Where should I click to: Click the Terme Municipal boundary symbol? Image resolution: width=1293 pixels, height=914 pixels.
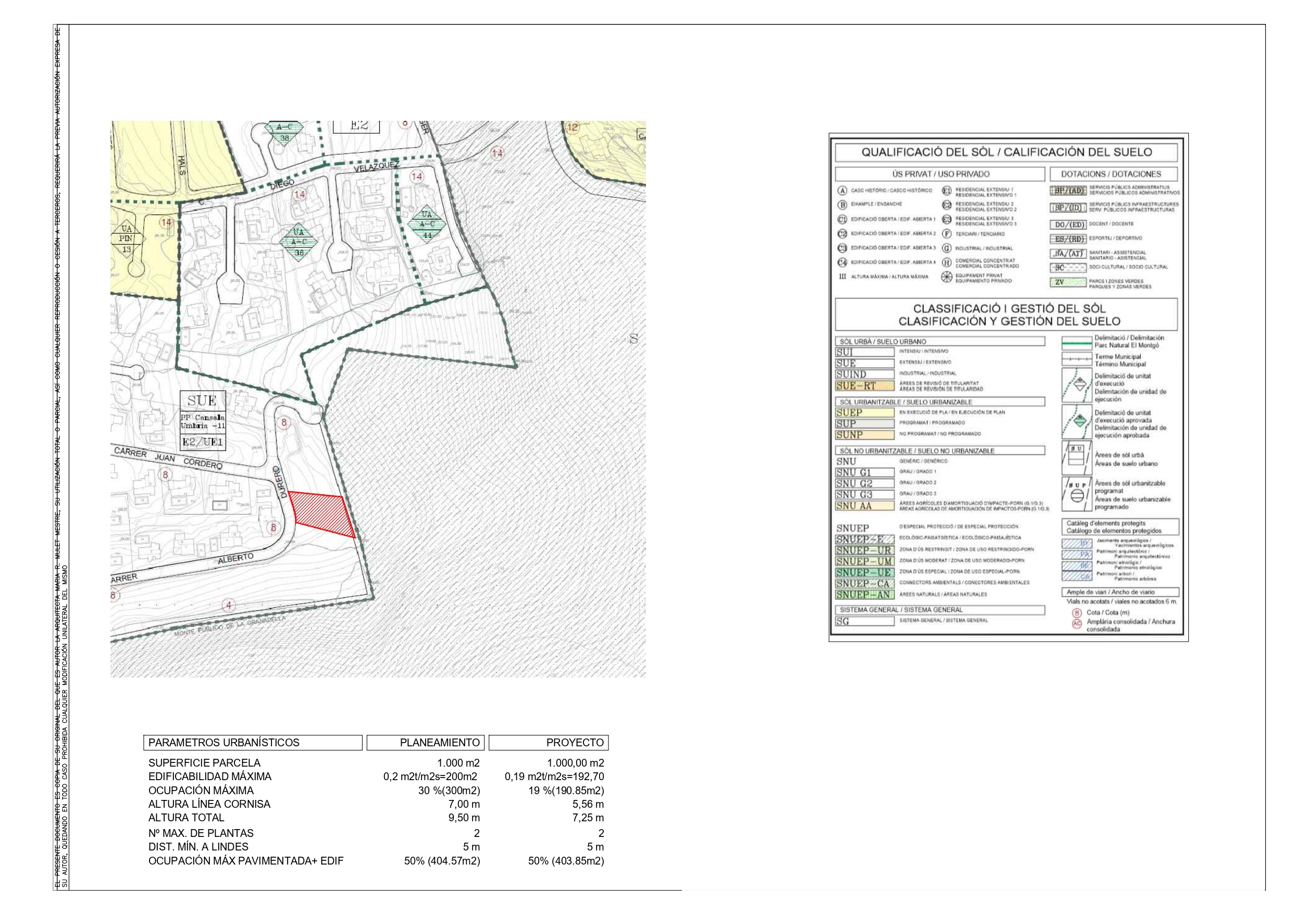coord(1076,359)
